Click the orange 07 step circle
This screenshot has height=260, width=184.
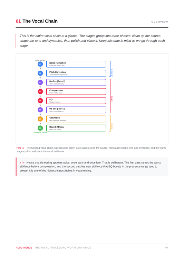40,119
